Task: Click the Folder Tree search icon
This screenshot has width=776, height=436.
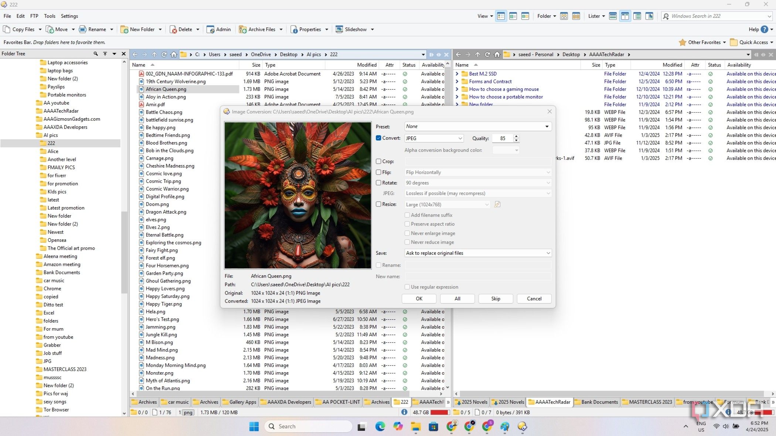Action: 96,54
